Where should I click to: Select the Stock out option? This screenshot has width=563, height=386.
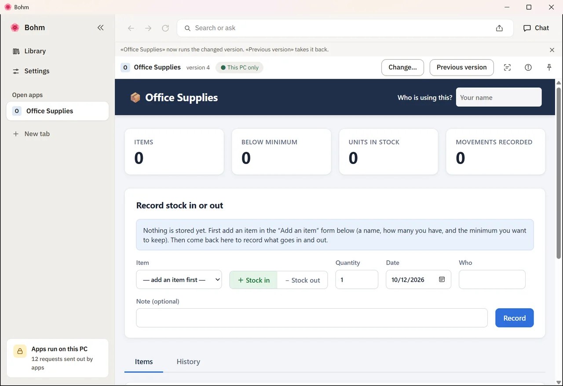point(303,280)
